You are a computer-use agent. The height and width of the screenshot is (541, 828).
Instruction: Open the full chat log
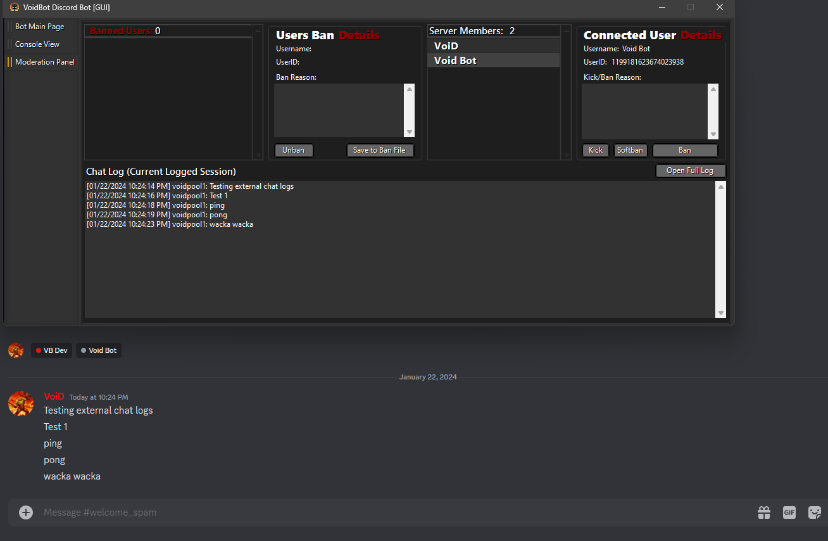click(x=690, y=170)
